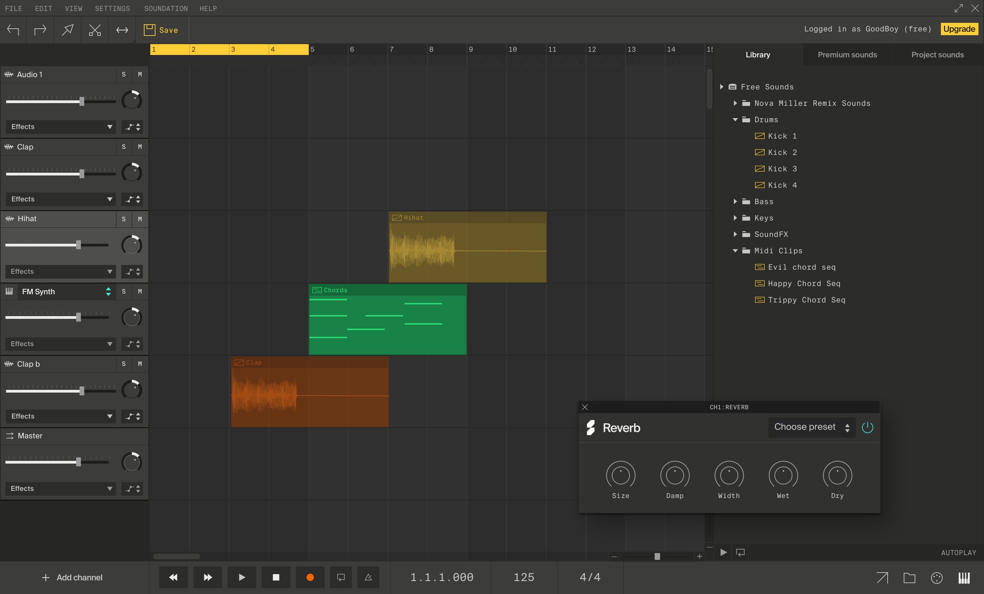Solo the Clap b channel
This screenshot has width=984, height=594.
pos(123,364)
